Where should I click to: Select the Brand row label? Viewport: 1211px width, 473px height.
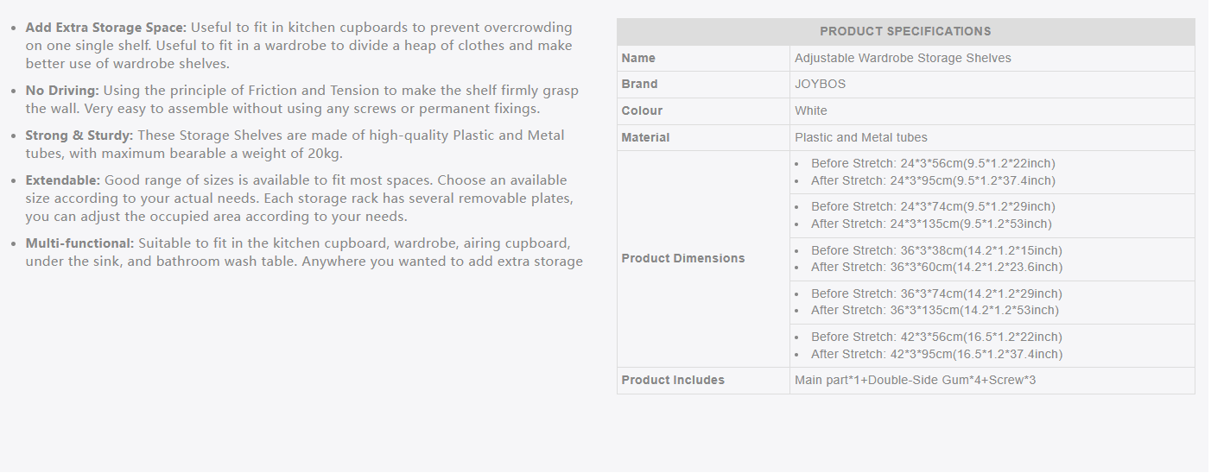coord(639,84)
